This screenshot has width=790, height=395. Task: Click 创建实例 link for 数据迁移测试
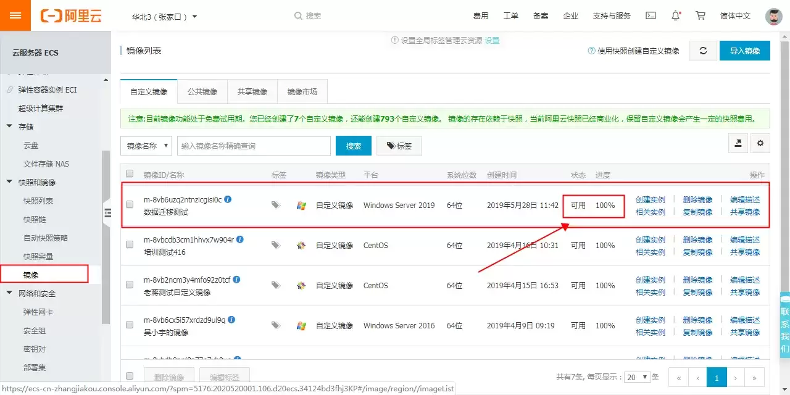[651, 199]
